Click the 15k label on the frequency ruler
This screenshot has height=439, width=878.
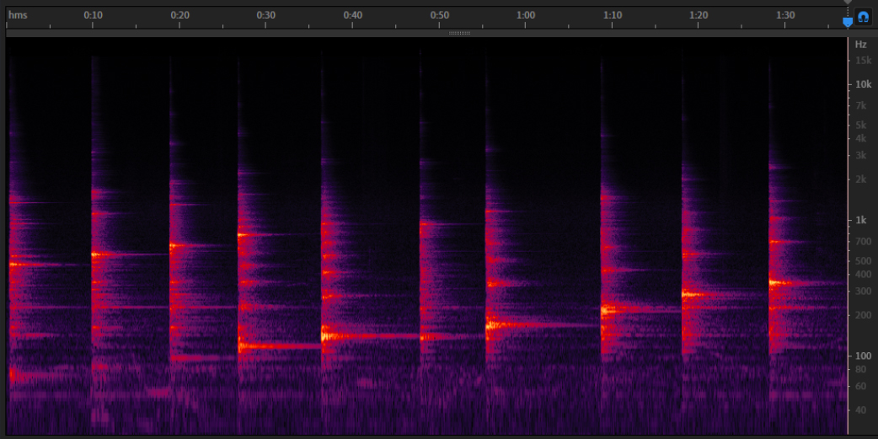(862, 61)
